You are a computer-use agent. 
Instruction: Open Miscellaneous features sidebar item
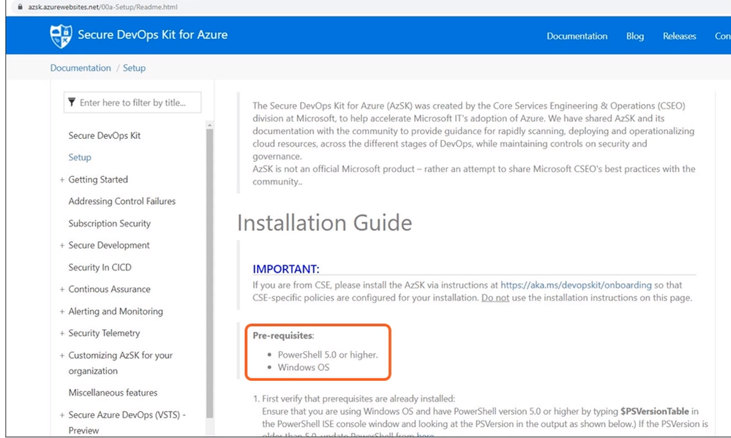(113, 393)
